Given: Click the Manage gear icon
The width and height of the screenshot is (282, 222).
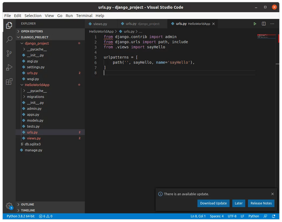Looking at the screenshot, I should point(9,206).
